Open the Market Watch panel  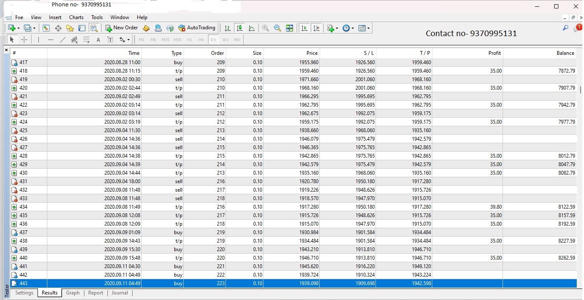point(46,28)
